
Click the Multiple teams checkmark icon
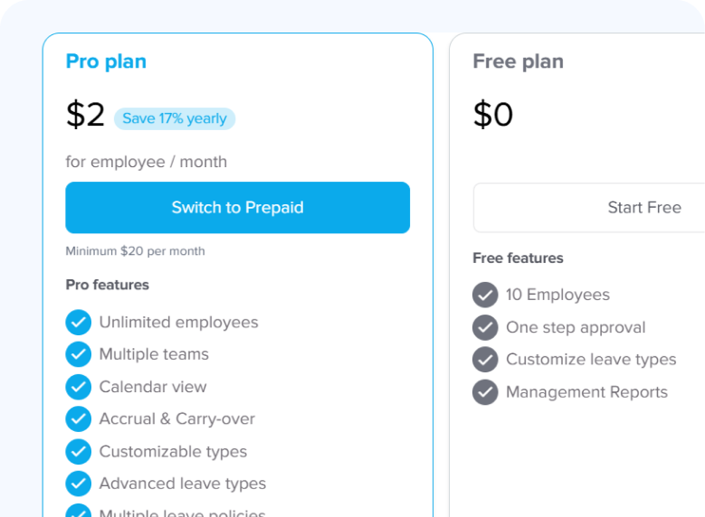(79, 354)
